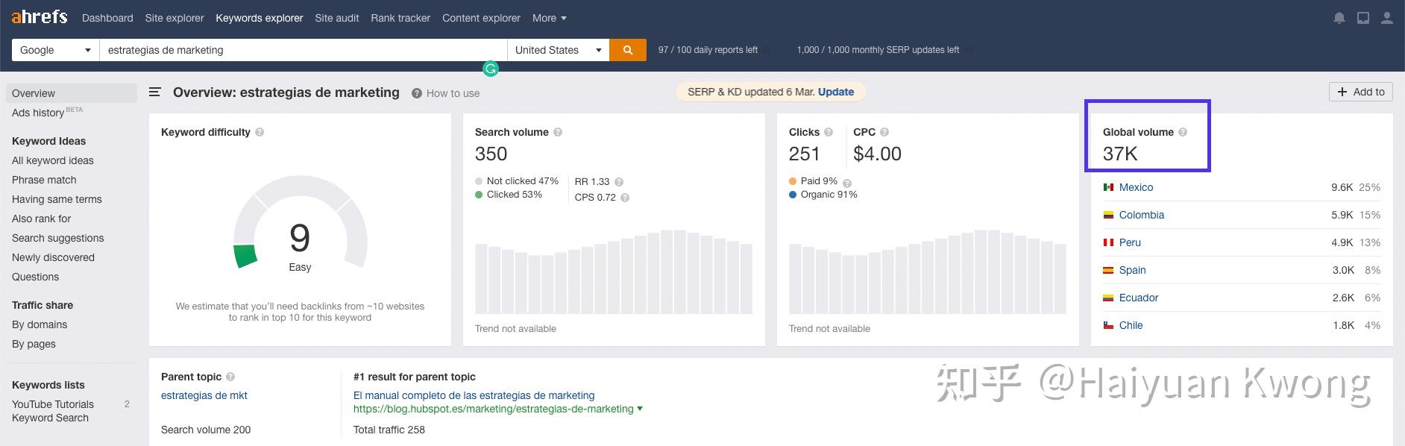Click help icon next to Clicks
Screen dimensions: 1405x446
pos(829,132)
